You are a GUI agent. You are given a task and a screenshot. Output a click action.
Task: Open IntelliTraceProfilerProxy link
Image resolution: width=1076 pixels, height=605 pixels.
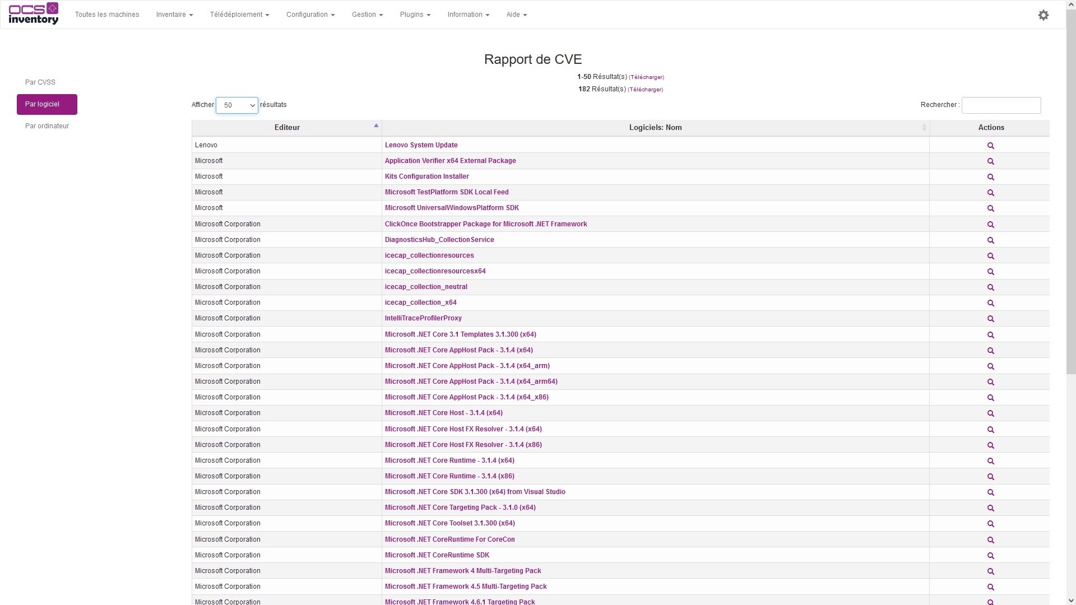[423, 318]
